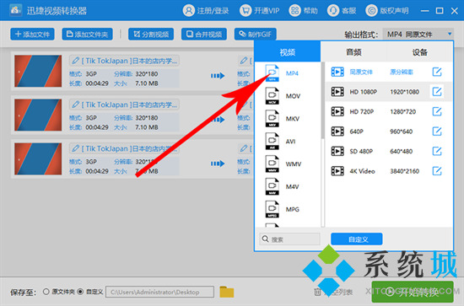Expand the 输出格式 MP4 dropdown
This screenshot has height=306, width=464.
coord(418,35)
